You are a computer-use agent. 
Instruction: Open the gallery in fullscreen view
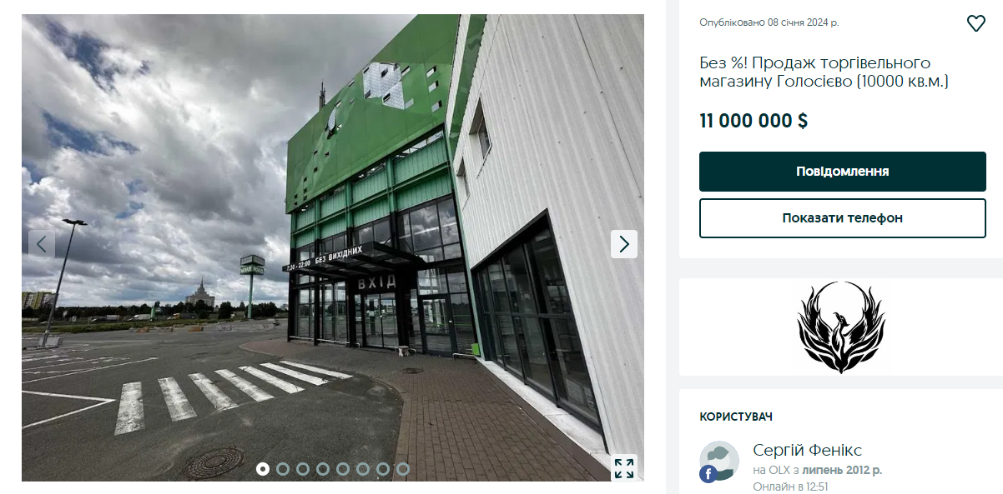pyautogui.click(x=623, y=468)
